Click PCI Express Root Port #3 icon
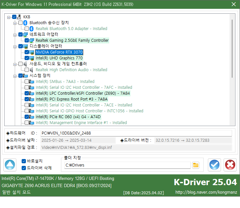 [x=31, y=99]
